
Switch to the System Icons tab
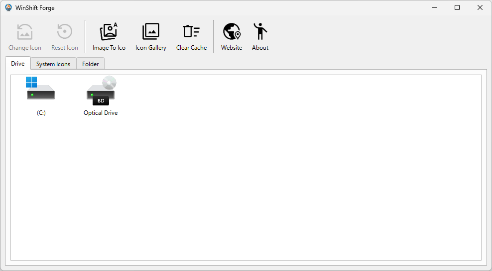click(53, 64)
